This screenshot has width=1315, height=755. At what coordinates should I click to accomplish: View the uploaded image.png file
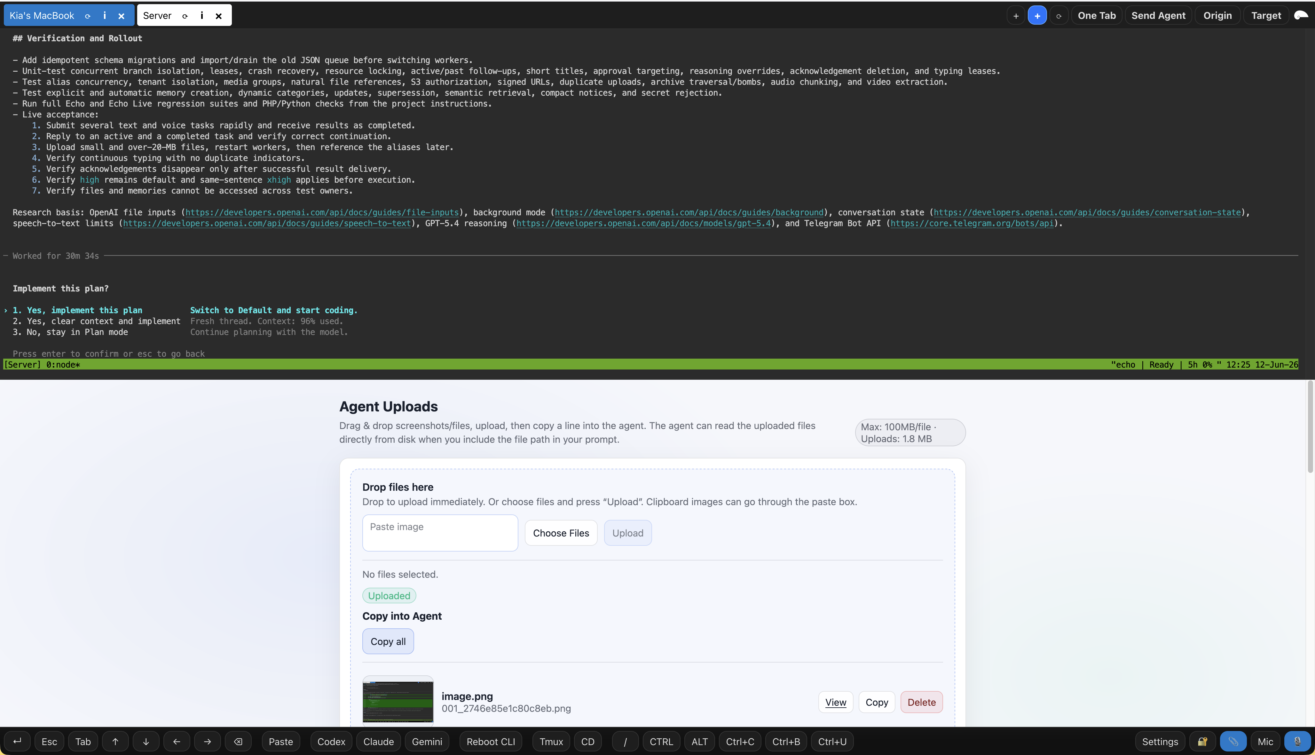pyautogui.click(x=836, y=702)
